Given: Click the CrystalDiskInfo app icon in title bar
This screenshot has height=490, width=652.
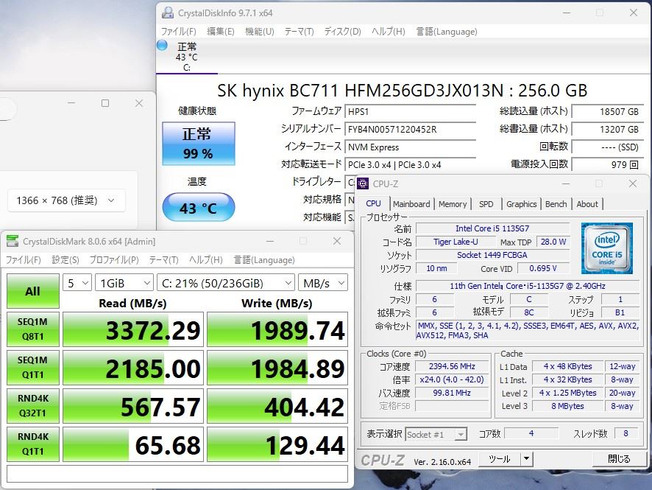Looking at the screenshot, I should [168, 13].
